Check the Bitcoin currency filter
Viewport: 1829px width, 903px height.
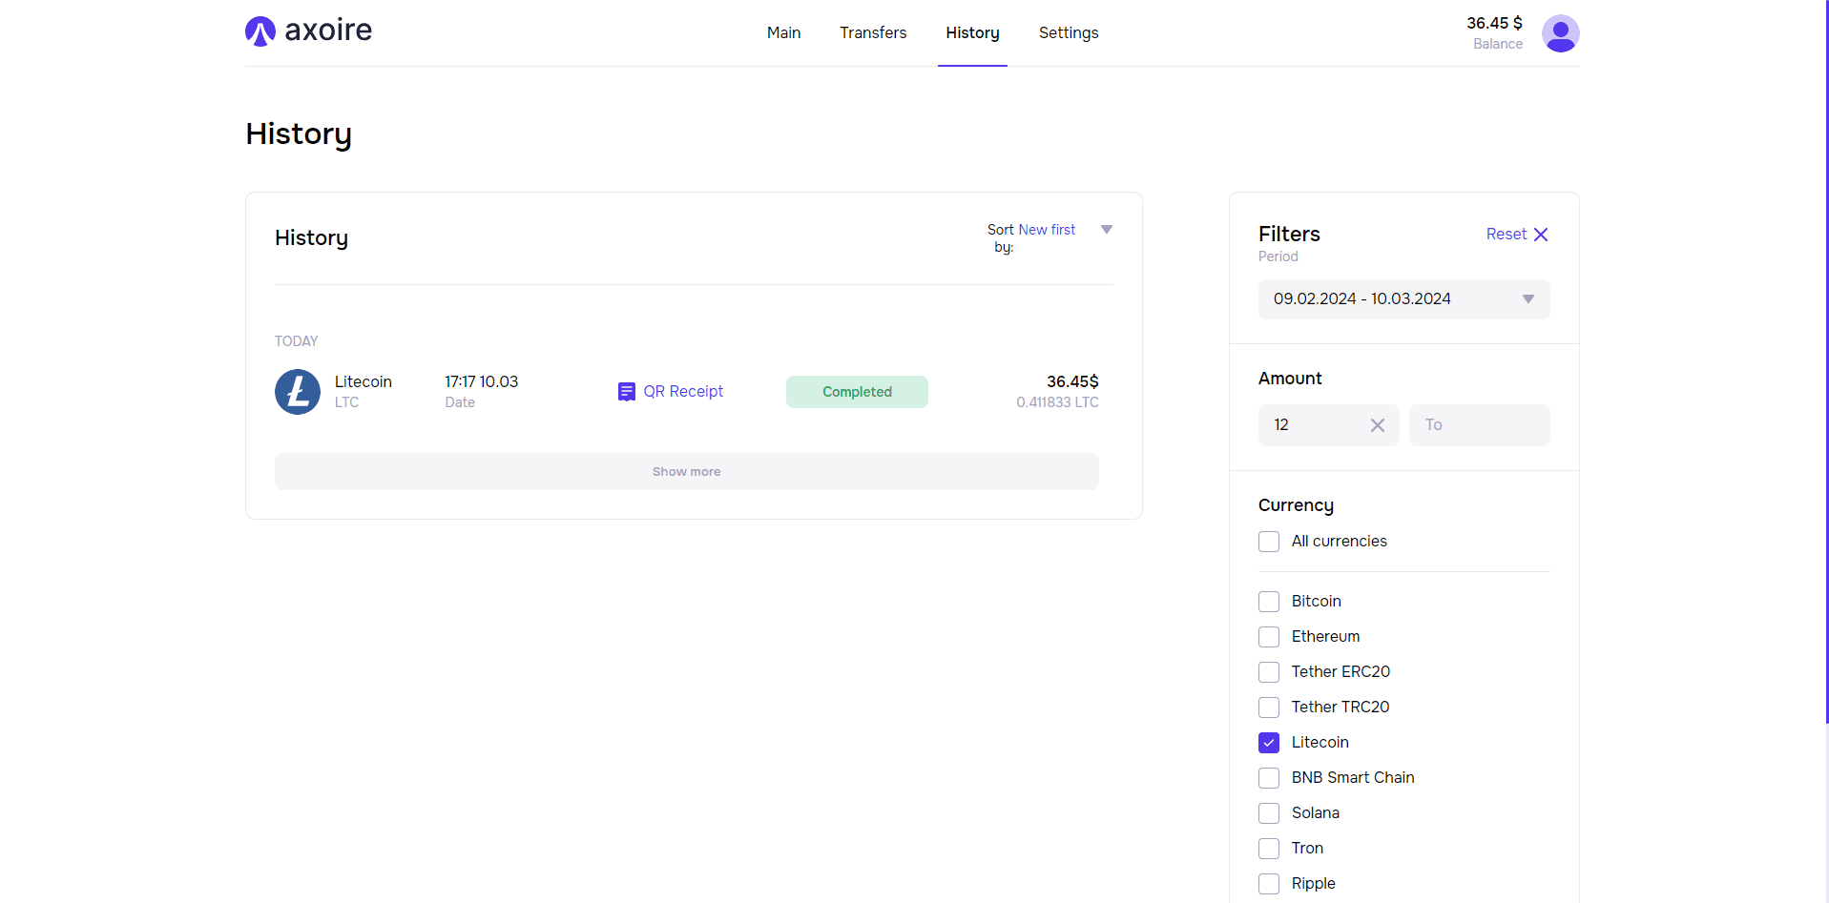1269,602
